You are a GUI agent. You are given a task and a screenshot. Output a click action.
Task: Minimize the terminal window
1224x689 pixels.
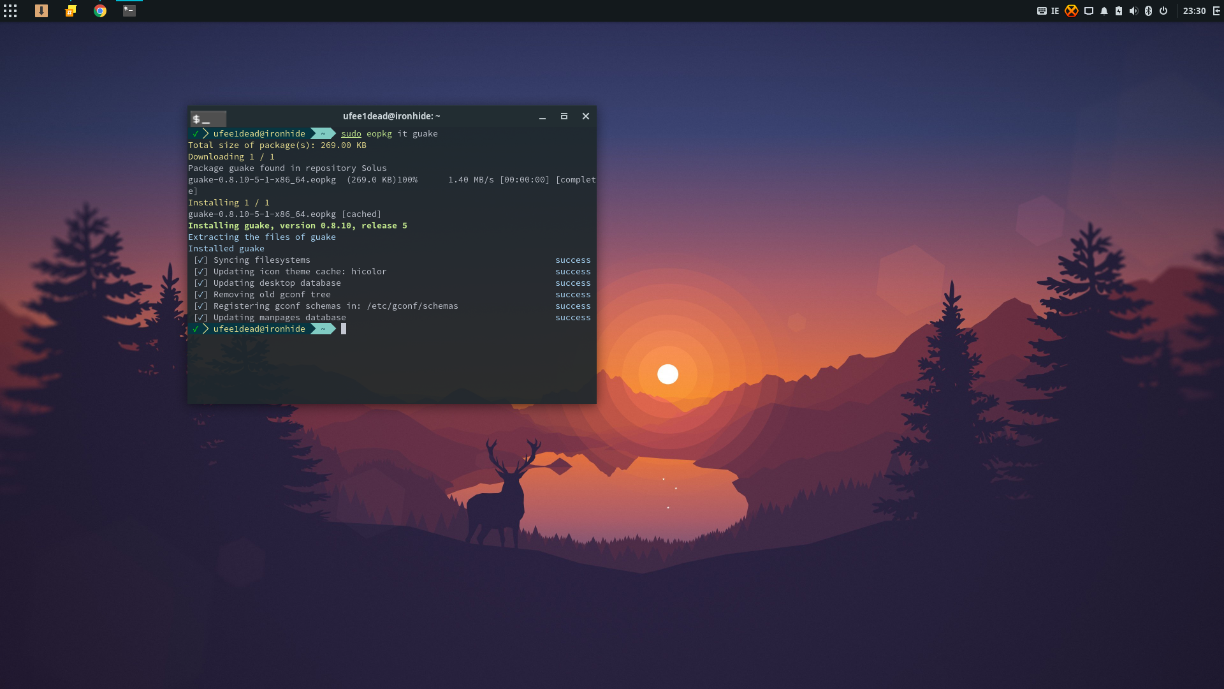pos(543,117)
